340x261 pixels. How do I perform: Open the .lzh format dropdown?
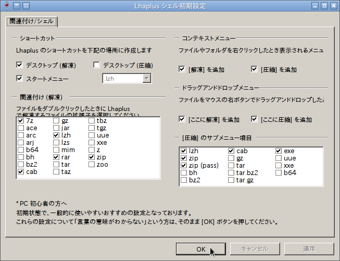point(147,78)
